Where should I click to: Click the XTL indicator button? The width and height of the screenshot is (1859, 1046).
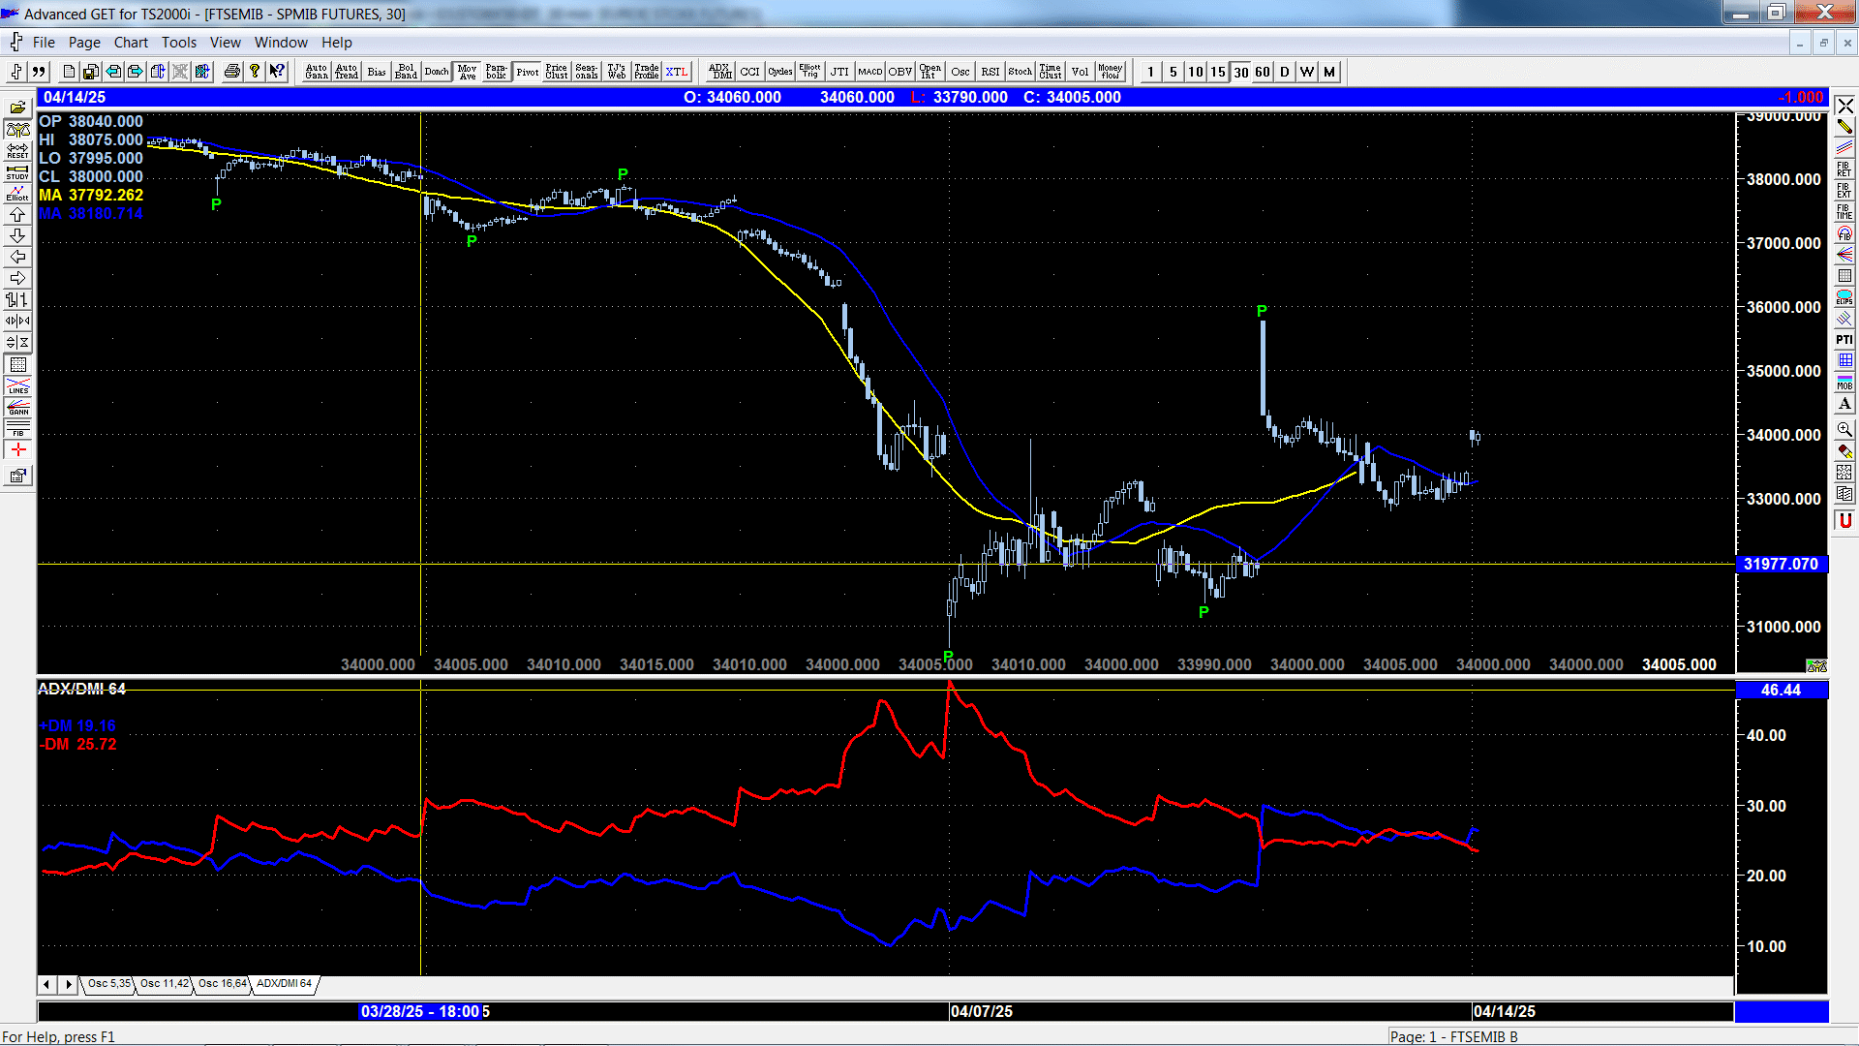(677, 72)
